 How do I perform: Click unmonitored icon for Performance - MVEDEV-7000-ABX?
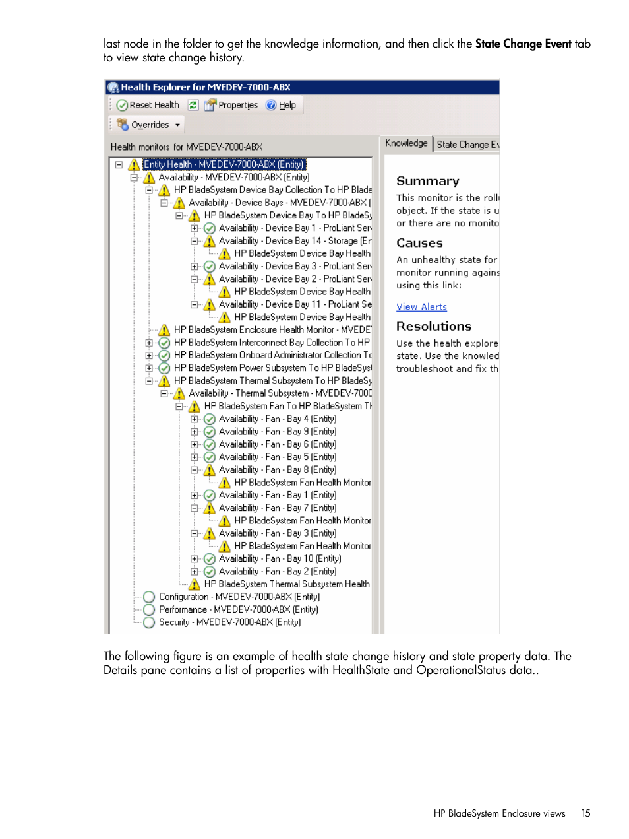pyautogui.click(x=149, y=610)
